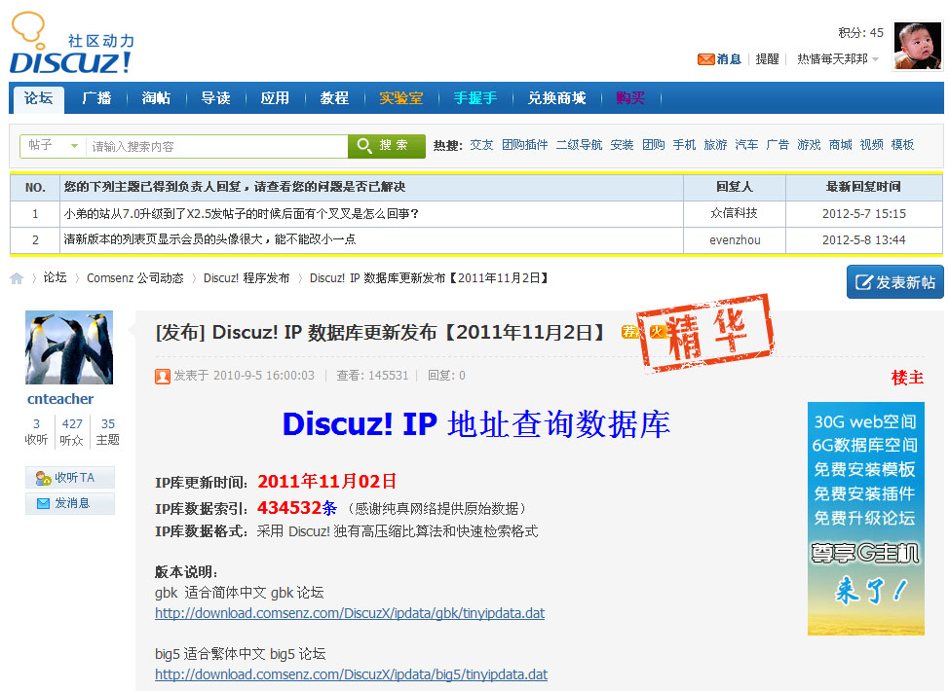Open the big5 tinyipdata.dat download link
The height and width of the screenshot is (691, 949).
point(351,674)
